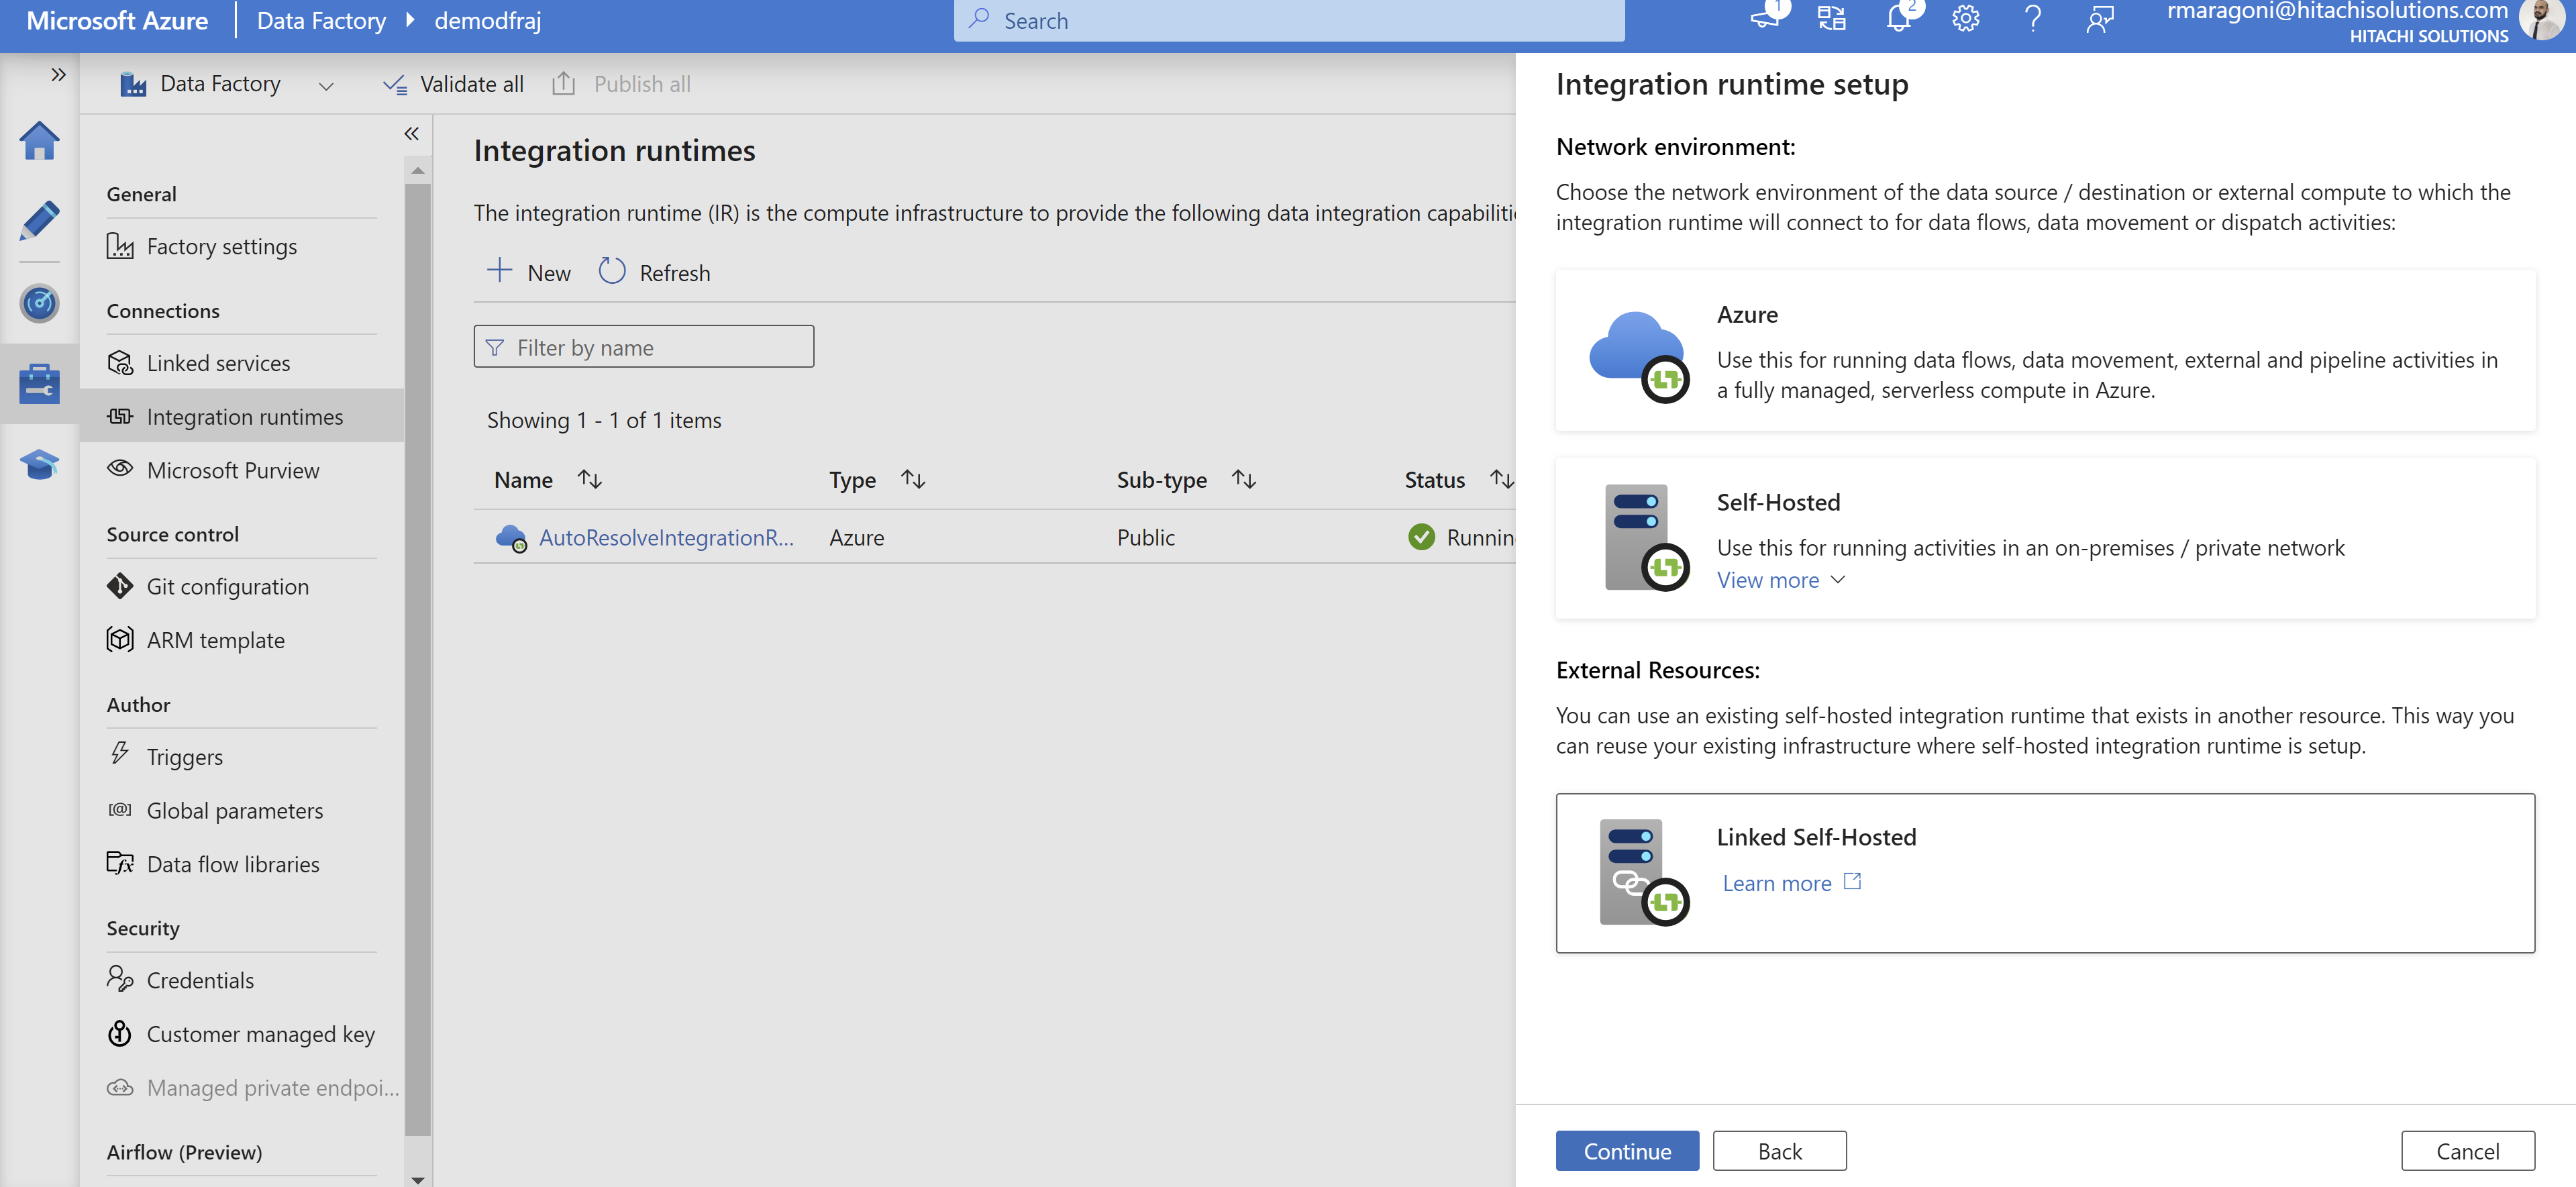Screen dimensions: 2576x1187
Task: Click Microsoft Azure logo text
Action: click(117, 20)
